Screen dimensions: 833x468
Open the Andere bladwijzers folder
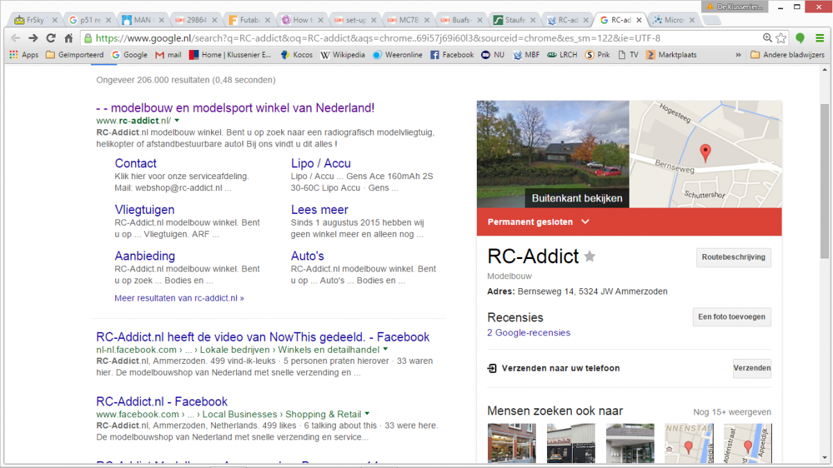(x=787, y=55)
